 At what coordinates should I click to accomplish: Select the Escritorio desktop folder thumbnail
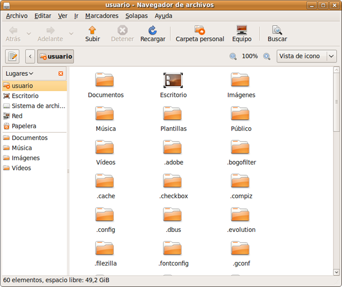173,80
